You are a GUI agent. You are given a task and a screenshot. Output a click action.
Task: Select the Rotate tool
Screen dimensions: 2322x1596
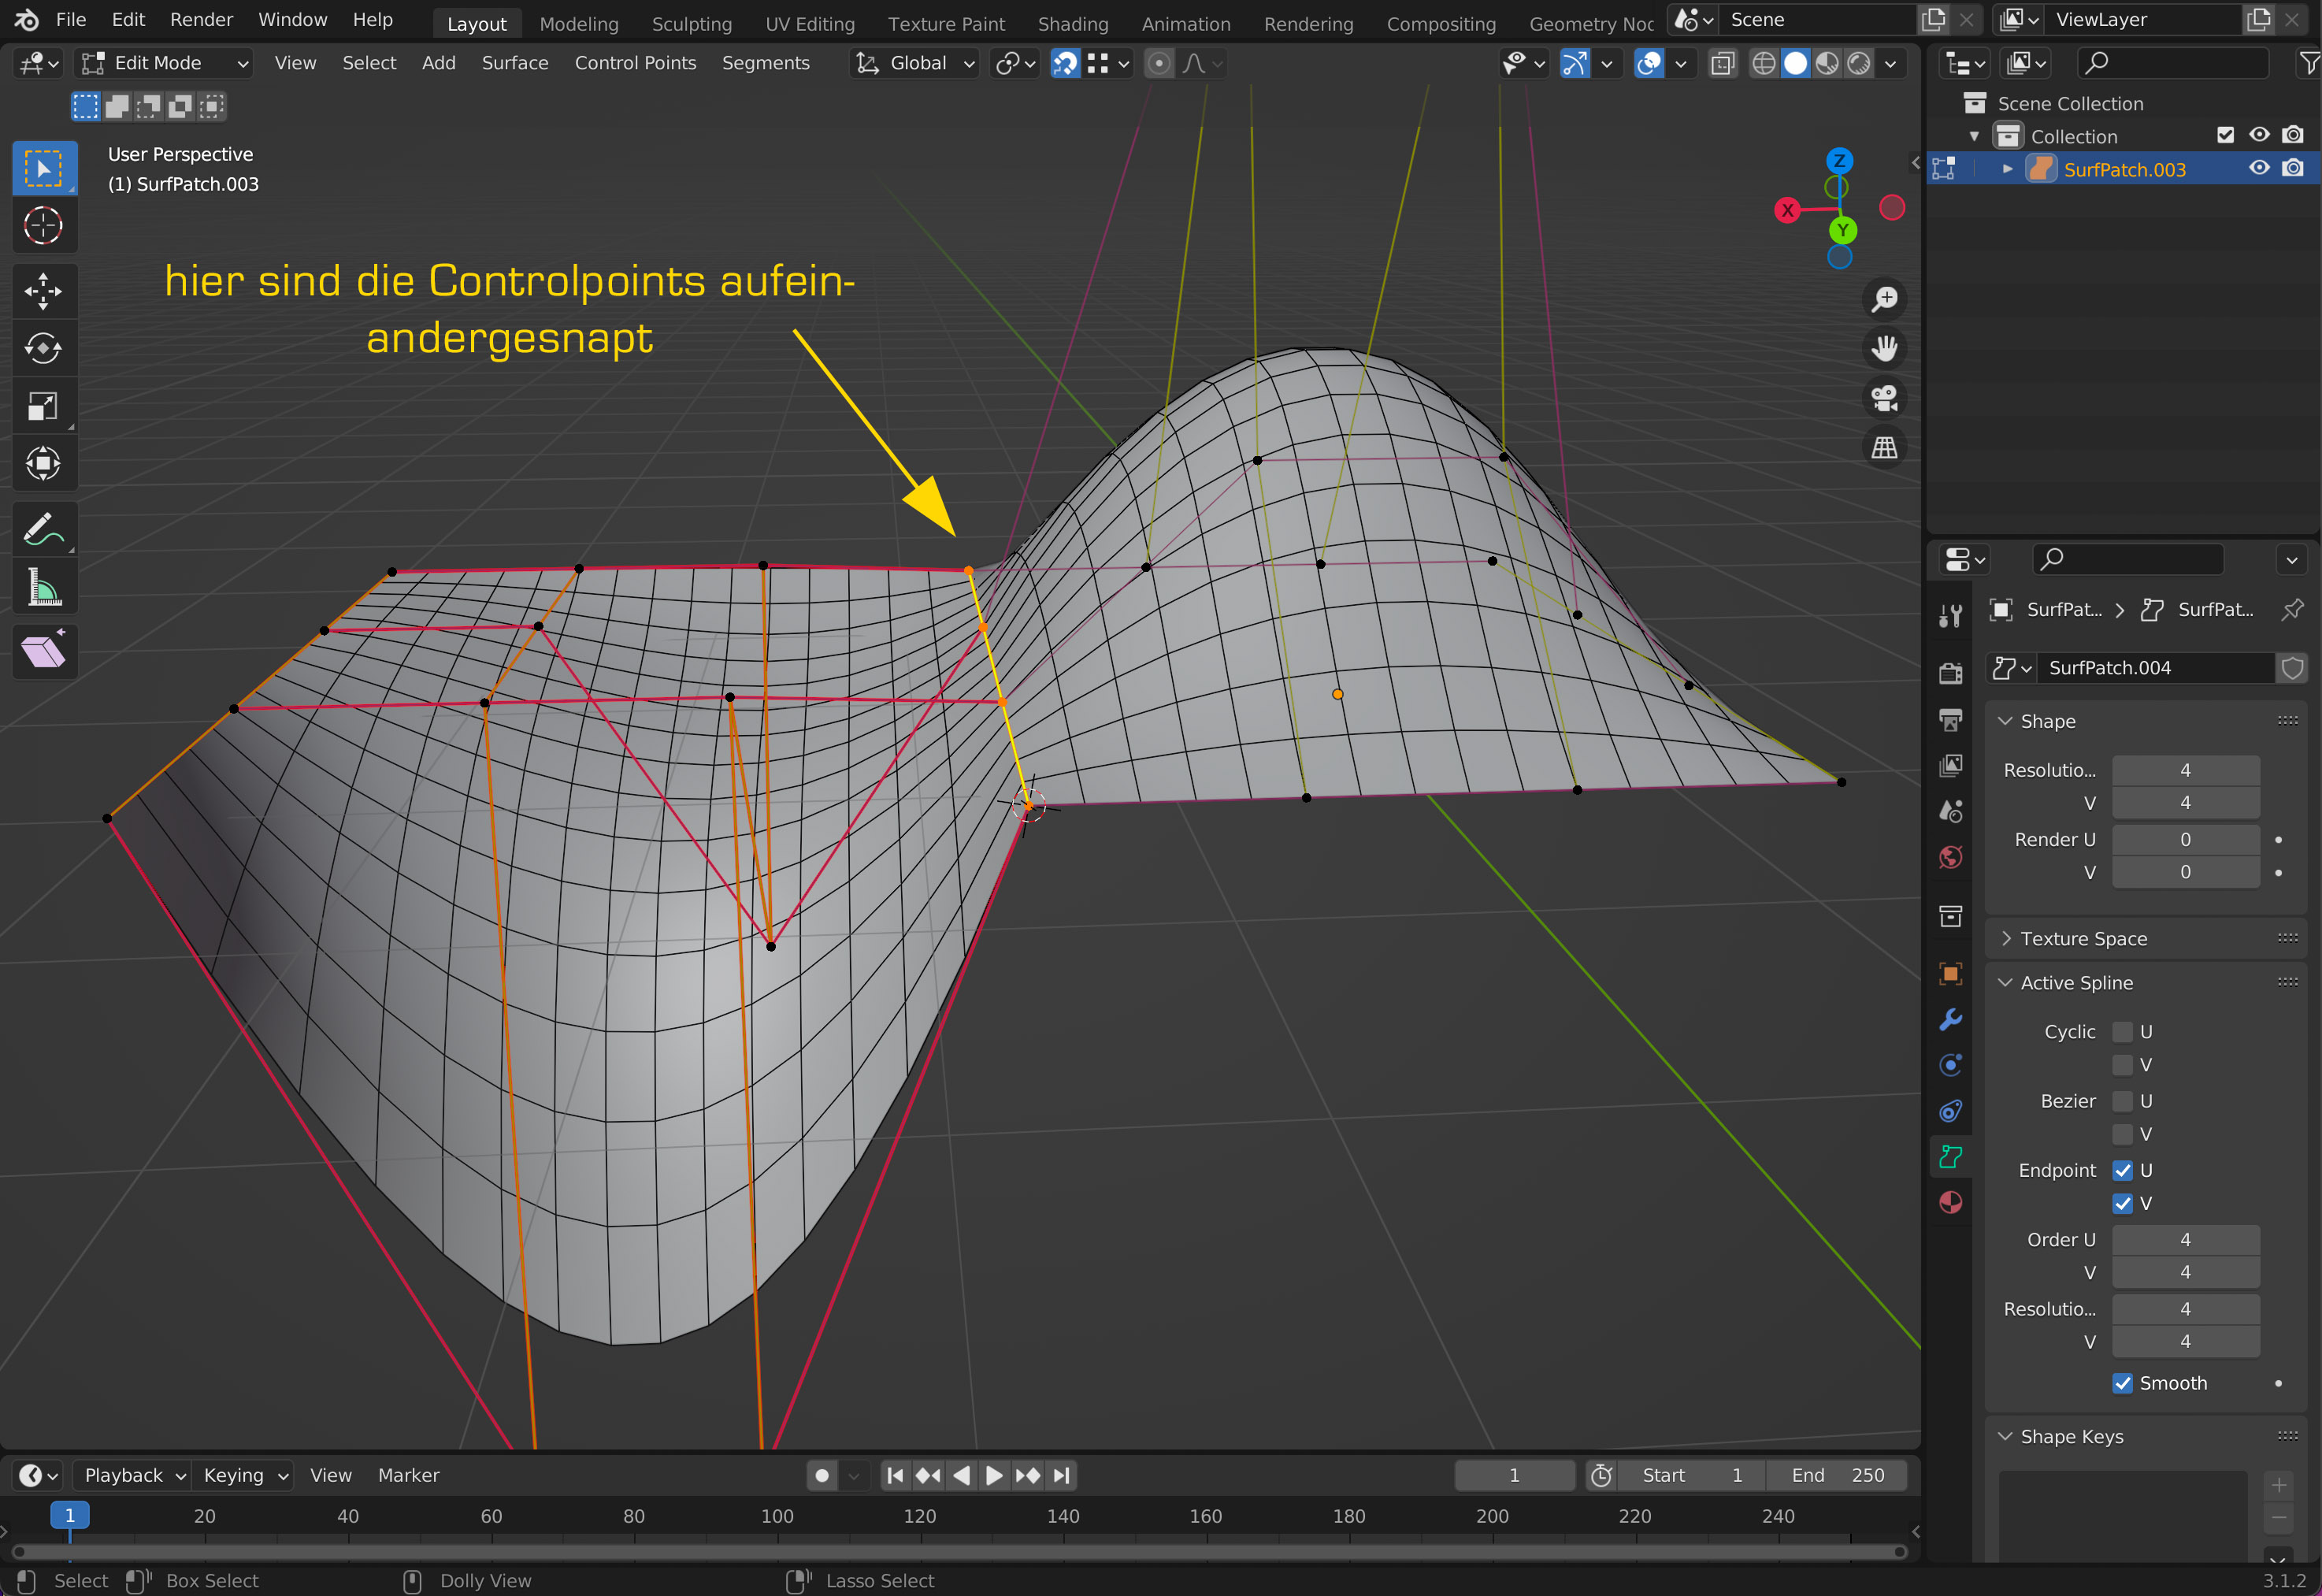[43, 348]
